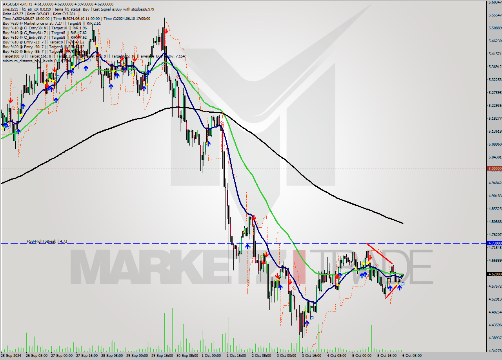
Task: Click the red 5.00000 price tag
Action: tap(494, 169)
